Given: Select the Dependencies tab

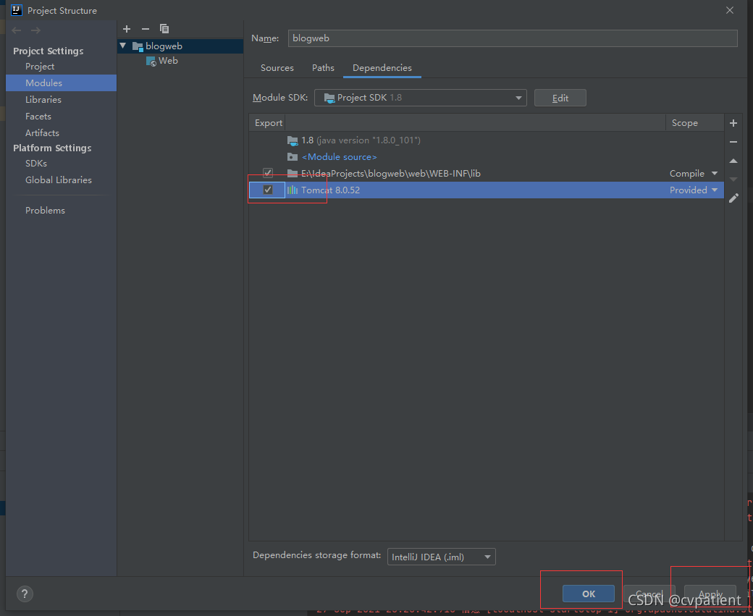Looking at the screenshot, I should coord(382,68).
